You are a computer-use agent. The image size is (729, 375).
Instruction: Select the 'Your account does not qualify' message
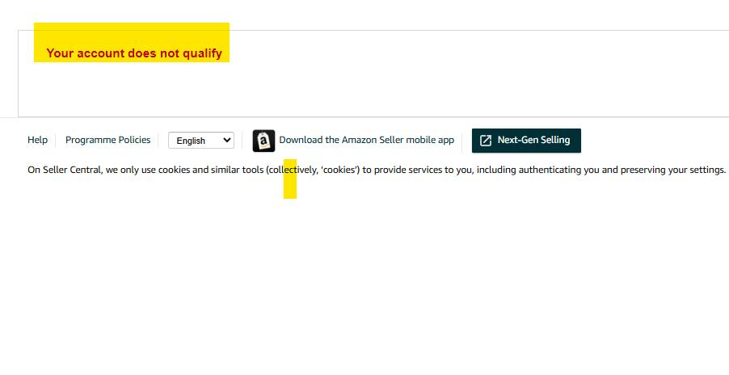pyautogui.click(x=134, y=53)
